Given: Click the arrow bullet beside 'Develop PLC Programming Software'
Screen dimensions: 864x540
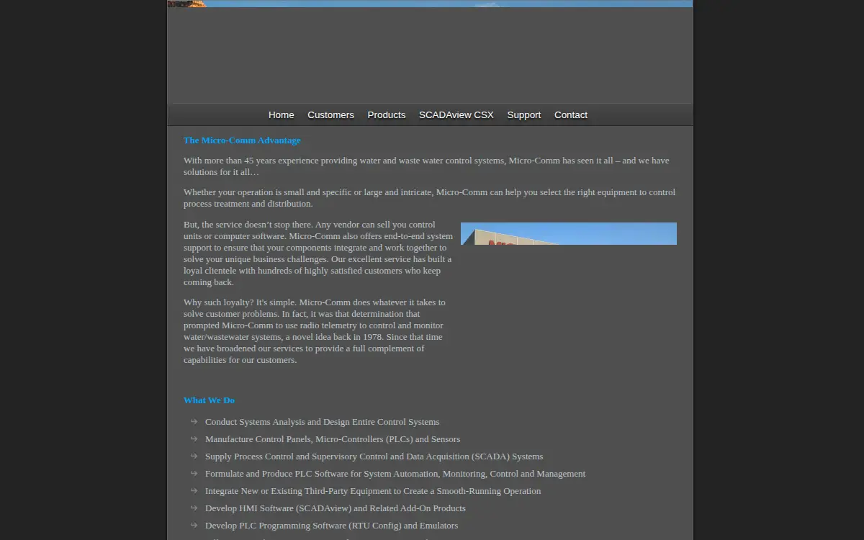Looking at the screenshot, I should coord(194,525).
